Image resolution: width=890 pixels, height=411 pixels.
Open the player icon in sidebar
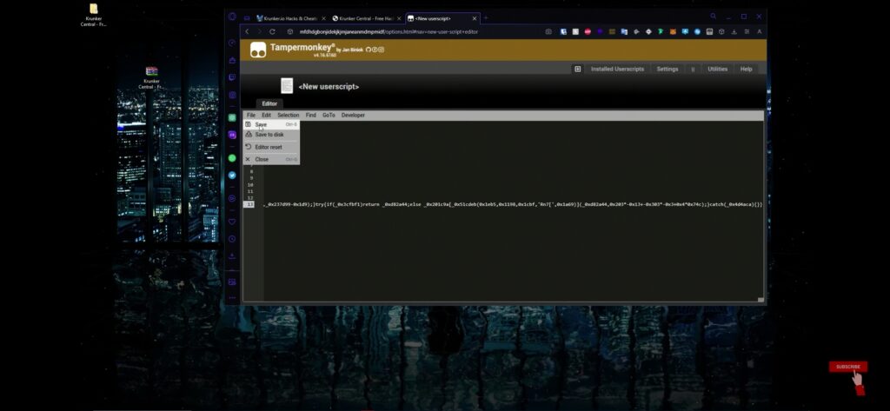[232, 199]
